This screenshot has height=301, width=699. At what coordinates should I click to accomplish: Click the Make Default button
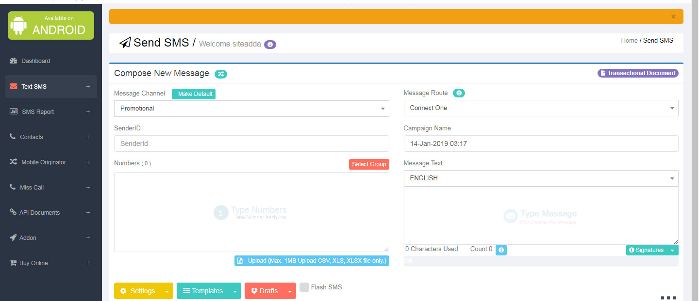pyautogui.click(x=194, y=94)
